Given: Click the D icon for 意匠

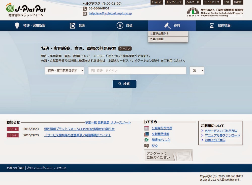Looking at the screenshot, I should (73, 25).
